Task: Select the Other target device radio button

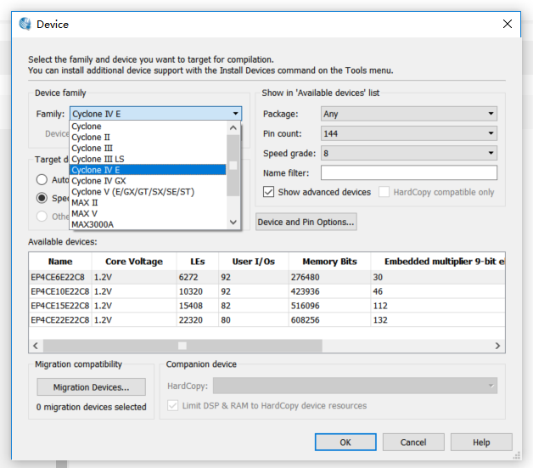Action: pos(42,217)
